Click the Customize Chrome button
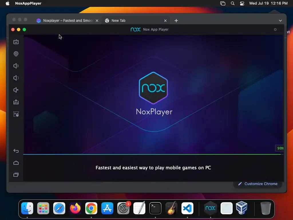This screenshot has height=220, width=293. (x=258, y=184)
